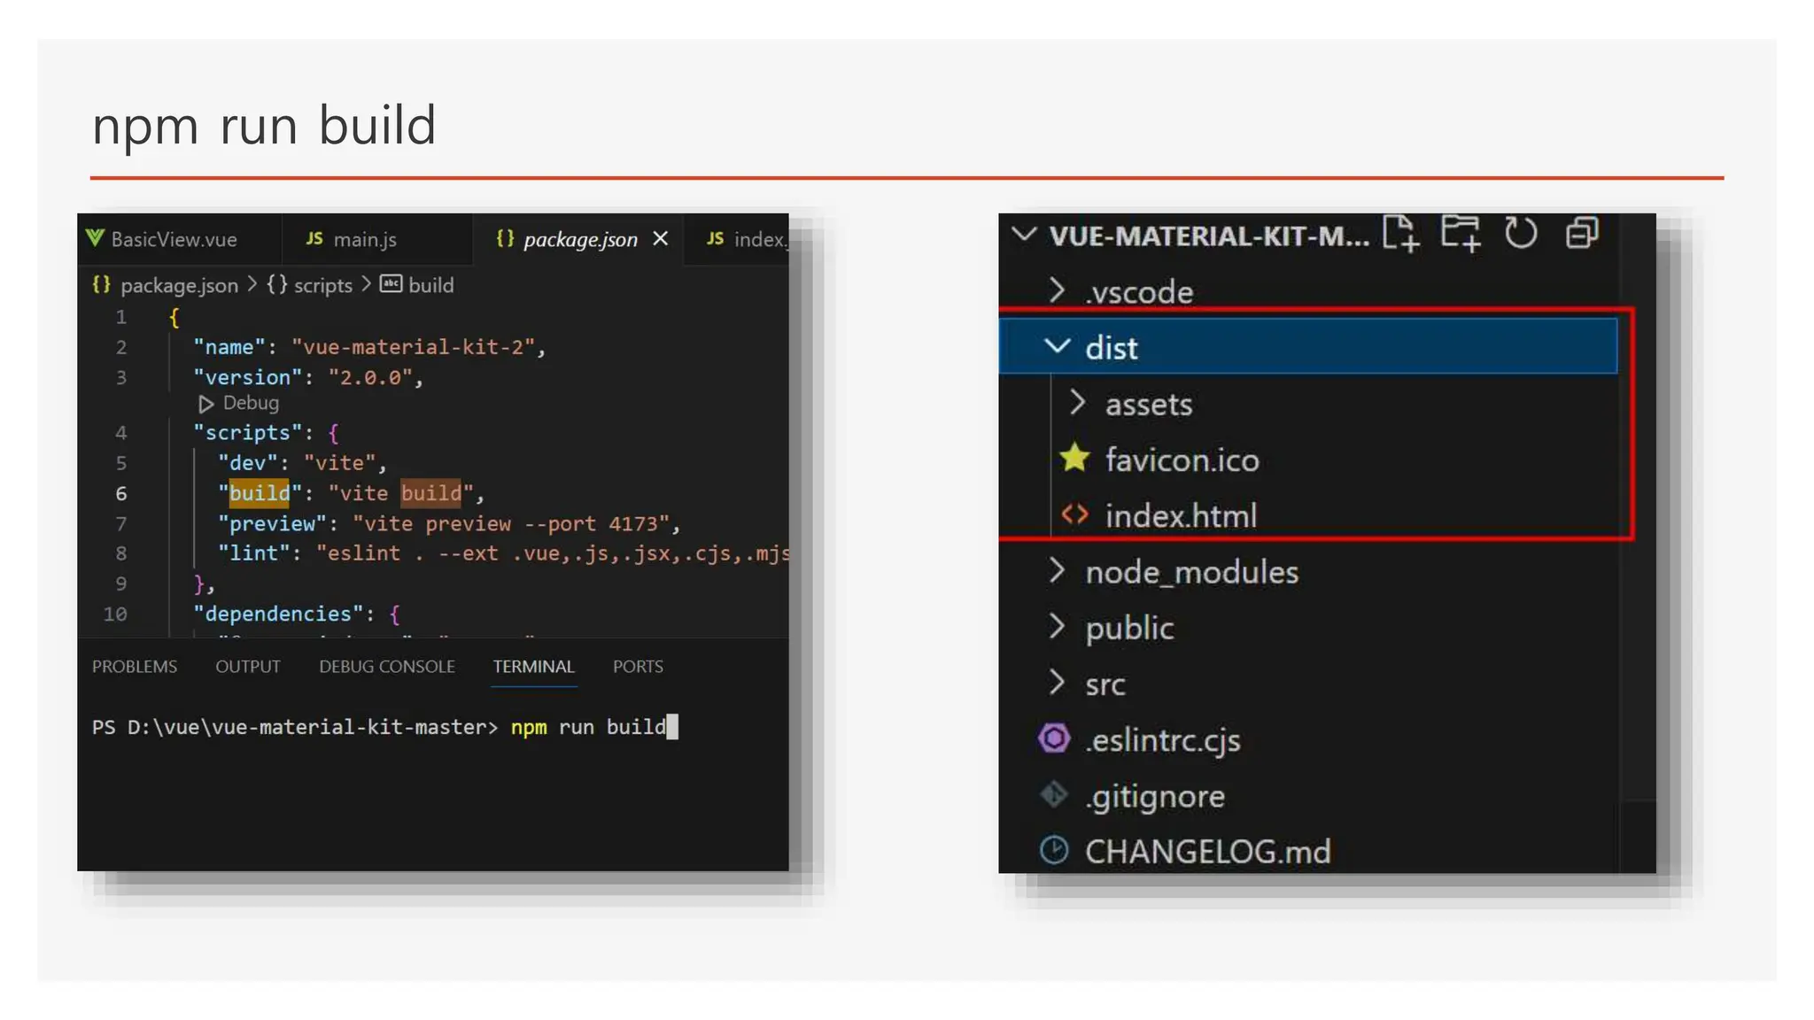The height and width of the screenshot is (1020, 1814).
Task: Click the New File icon in explorer header
Action: tap(1400, 234)
